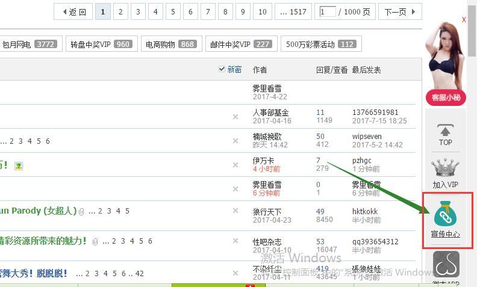Screen dimensions: 477x287
Task: Go to the next page with 下一页
Action: tap(400, 11)
